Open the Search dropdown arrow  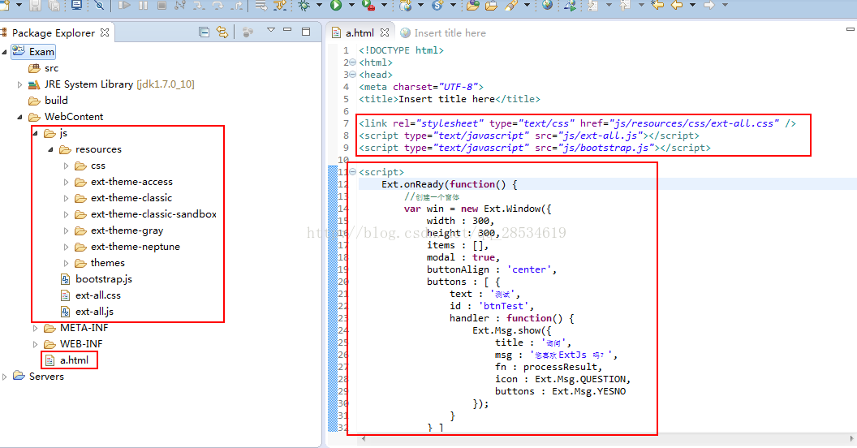point(527,6)
